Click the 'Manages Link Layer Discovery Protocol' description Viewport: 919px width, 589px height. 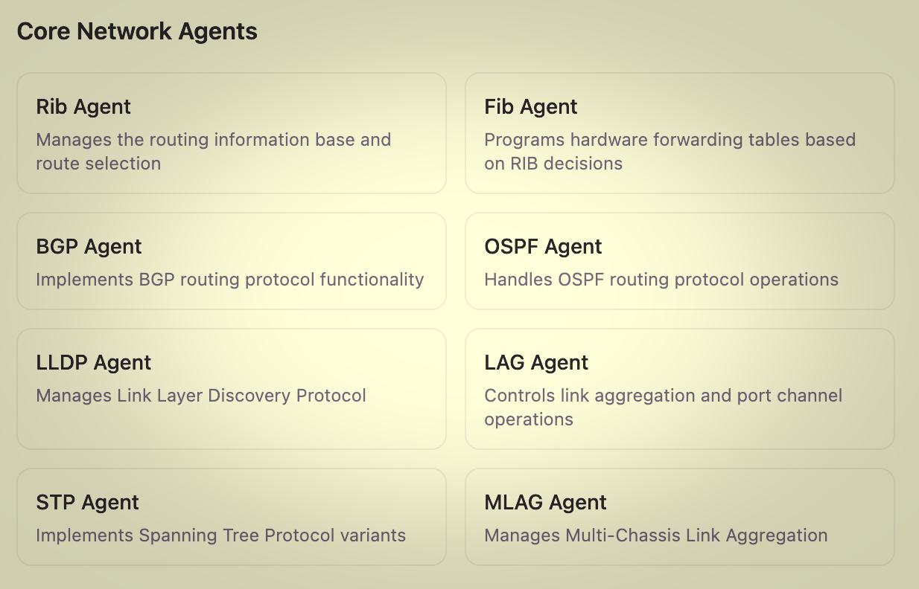[x=201, y=396]
